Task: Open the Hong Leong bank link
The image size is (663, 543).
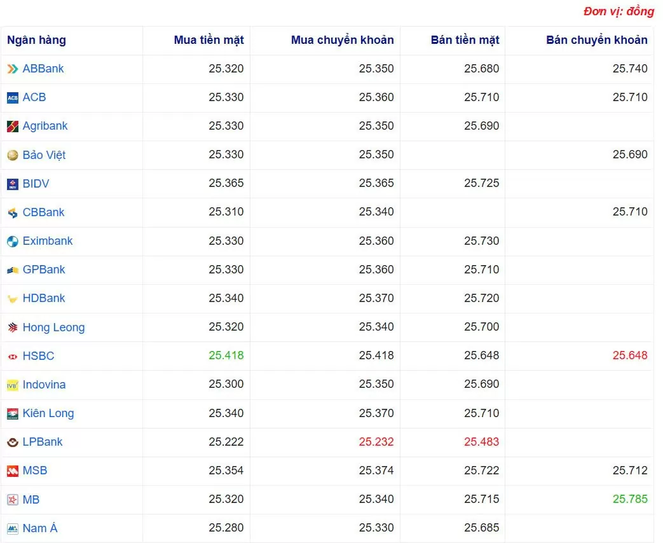Action: pyautogui.click(x=53, y=327)
